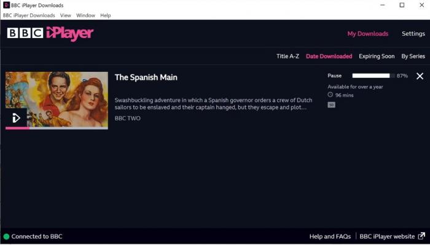Viewport: 430px width, 245px height.
Task: Go to My Downloads
Action: 368,34
